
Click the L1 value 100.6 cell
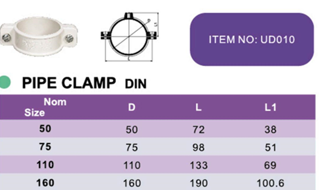click(x=270, y=183)
